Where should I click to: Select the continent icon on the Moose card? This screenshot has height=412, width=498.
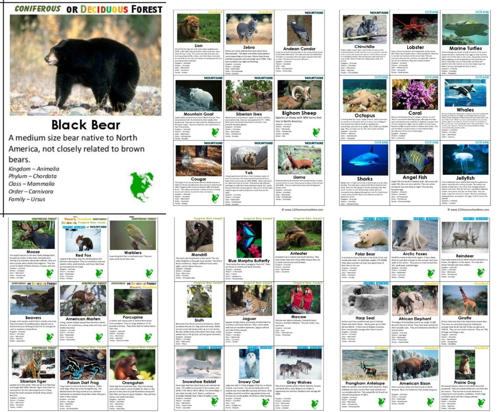(x=49, y=273)
